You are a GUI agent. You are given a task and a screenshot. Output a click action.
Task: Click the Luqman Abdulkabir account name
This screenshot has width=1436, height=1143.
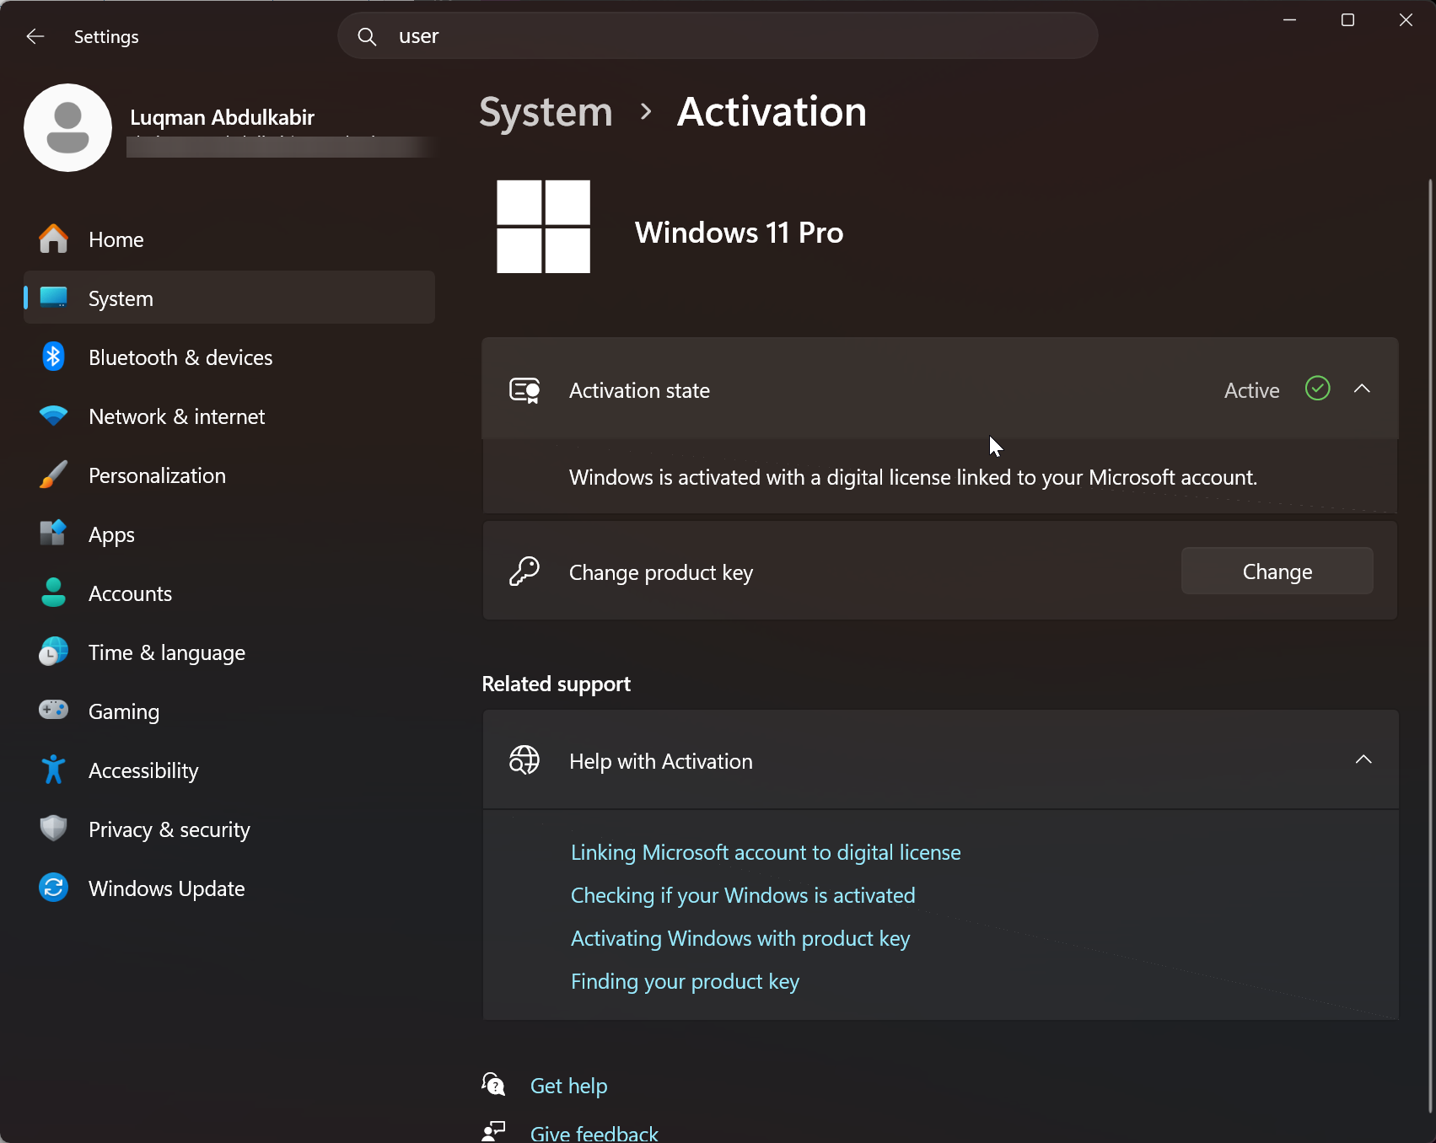coord(222,117)
